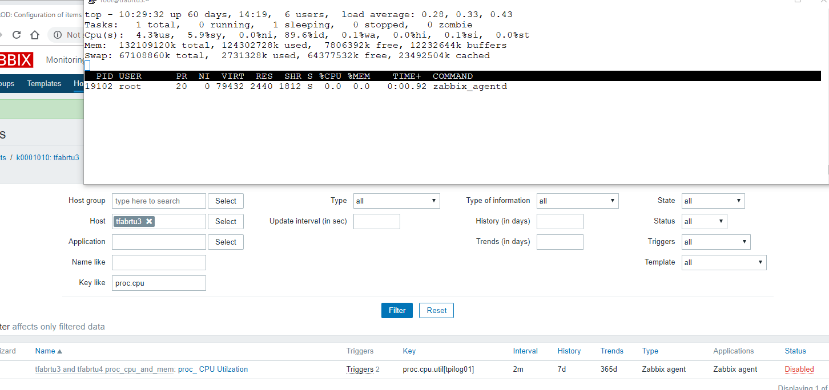Sort items by Trends column
The image size is (829, 390).
(x=612, y=351)
